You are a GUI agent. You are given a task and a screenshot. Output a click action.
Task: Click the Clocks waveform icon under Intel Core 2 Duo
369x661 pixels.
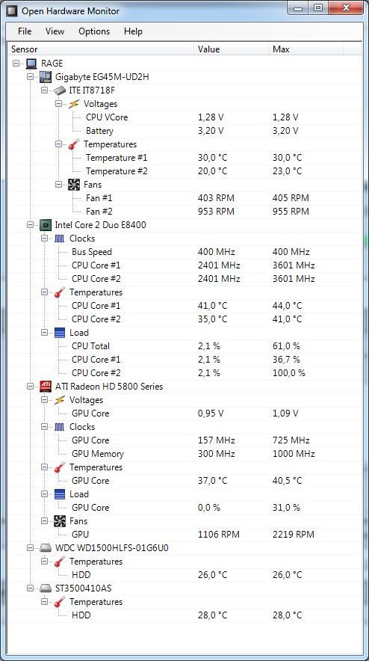60,239
